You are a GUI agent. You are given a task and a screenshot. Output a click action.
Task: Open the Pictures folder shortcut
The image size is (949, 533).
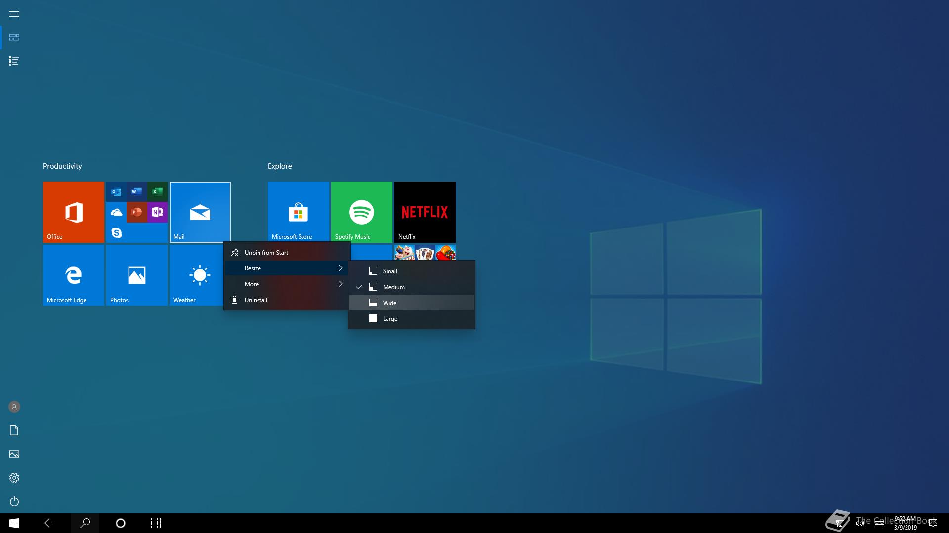click(x=14, y=454)
